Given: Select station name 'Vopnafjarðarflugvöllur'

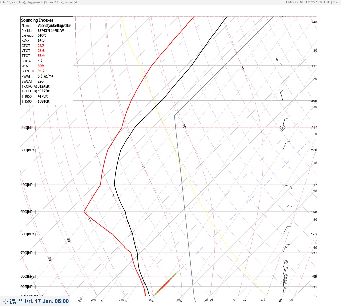Looking at the screenshot, I should pyautogui.click(x=54, y=26).
